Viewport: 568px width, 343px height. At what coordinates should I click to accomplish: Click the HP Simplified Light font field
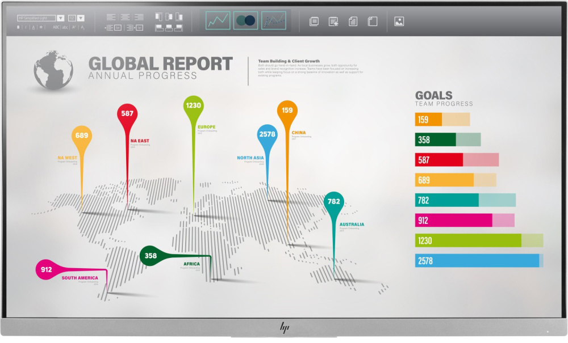(x=36, y=18)
